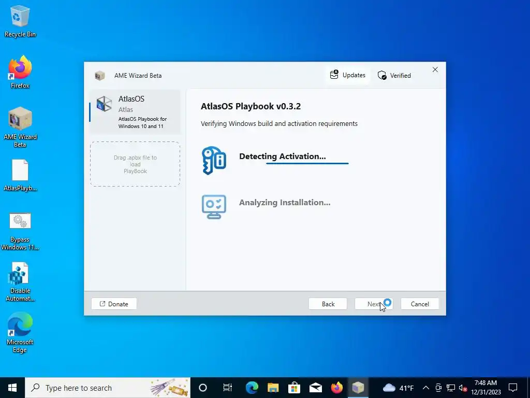The width and height of the screenshot is (530, 398).
Task: Click the Updates button
Action: click(348, 75)
